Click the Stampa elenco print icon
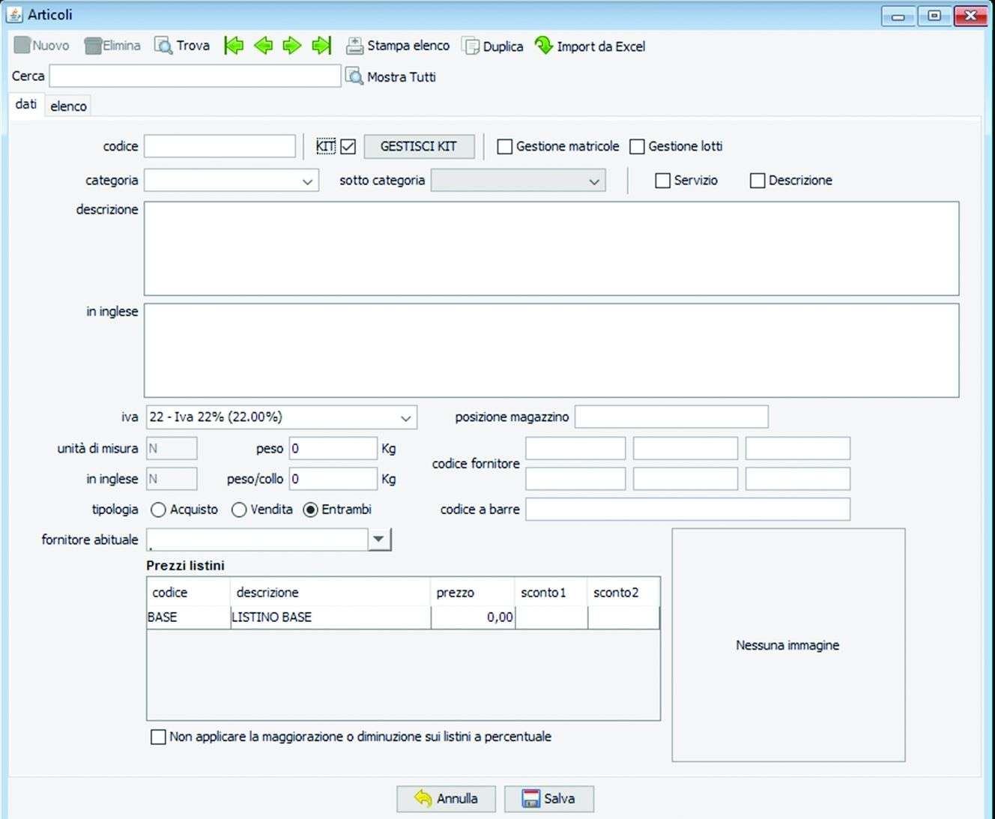995x819 pixels. tap(354, 46)
